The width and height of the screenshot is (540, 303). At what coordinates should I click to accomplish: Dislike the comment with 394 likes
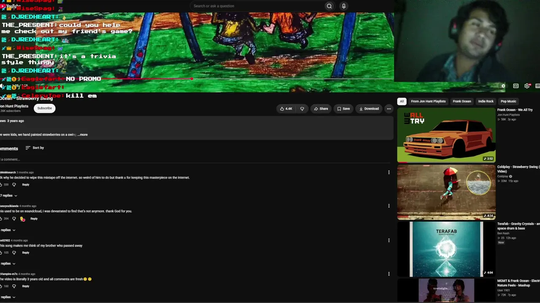coord(14,219)
